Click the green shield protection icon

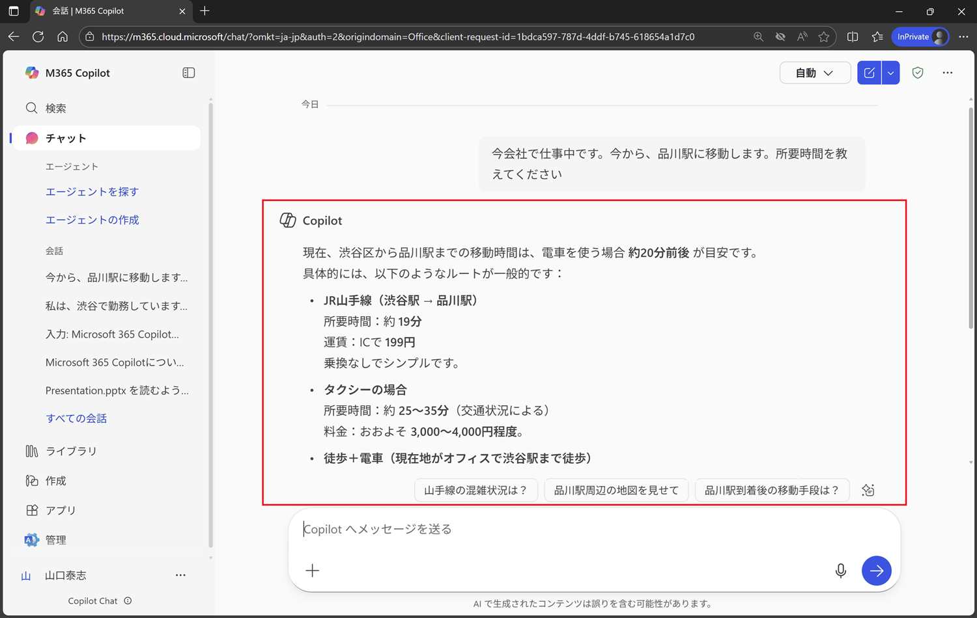918,73
